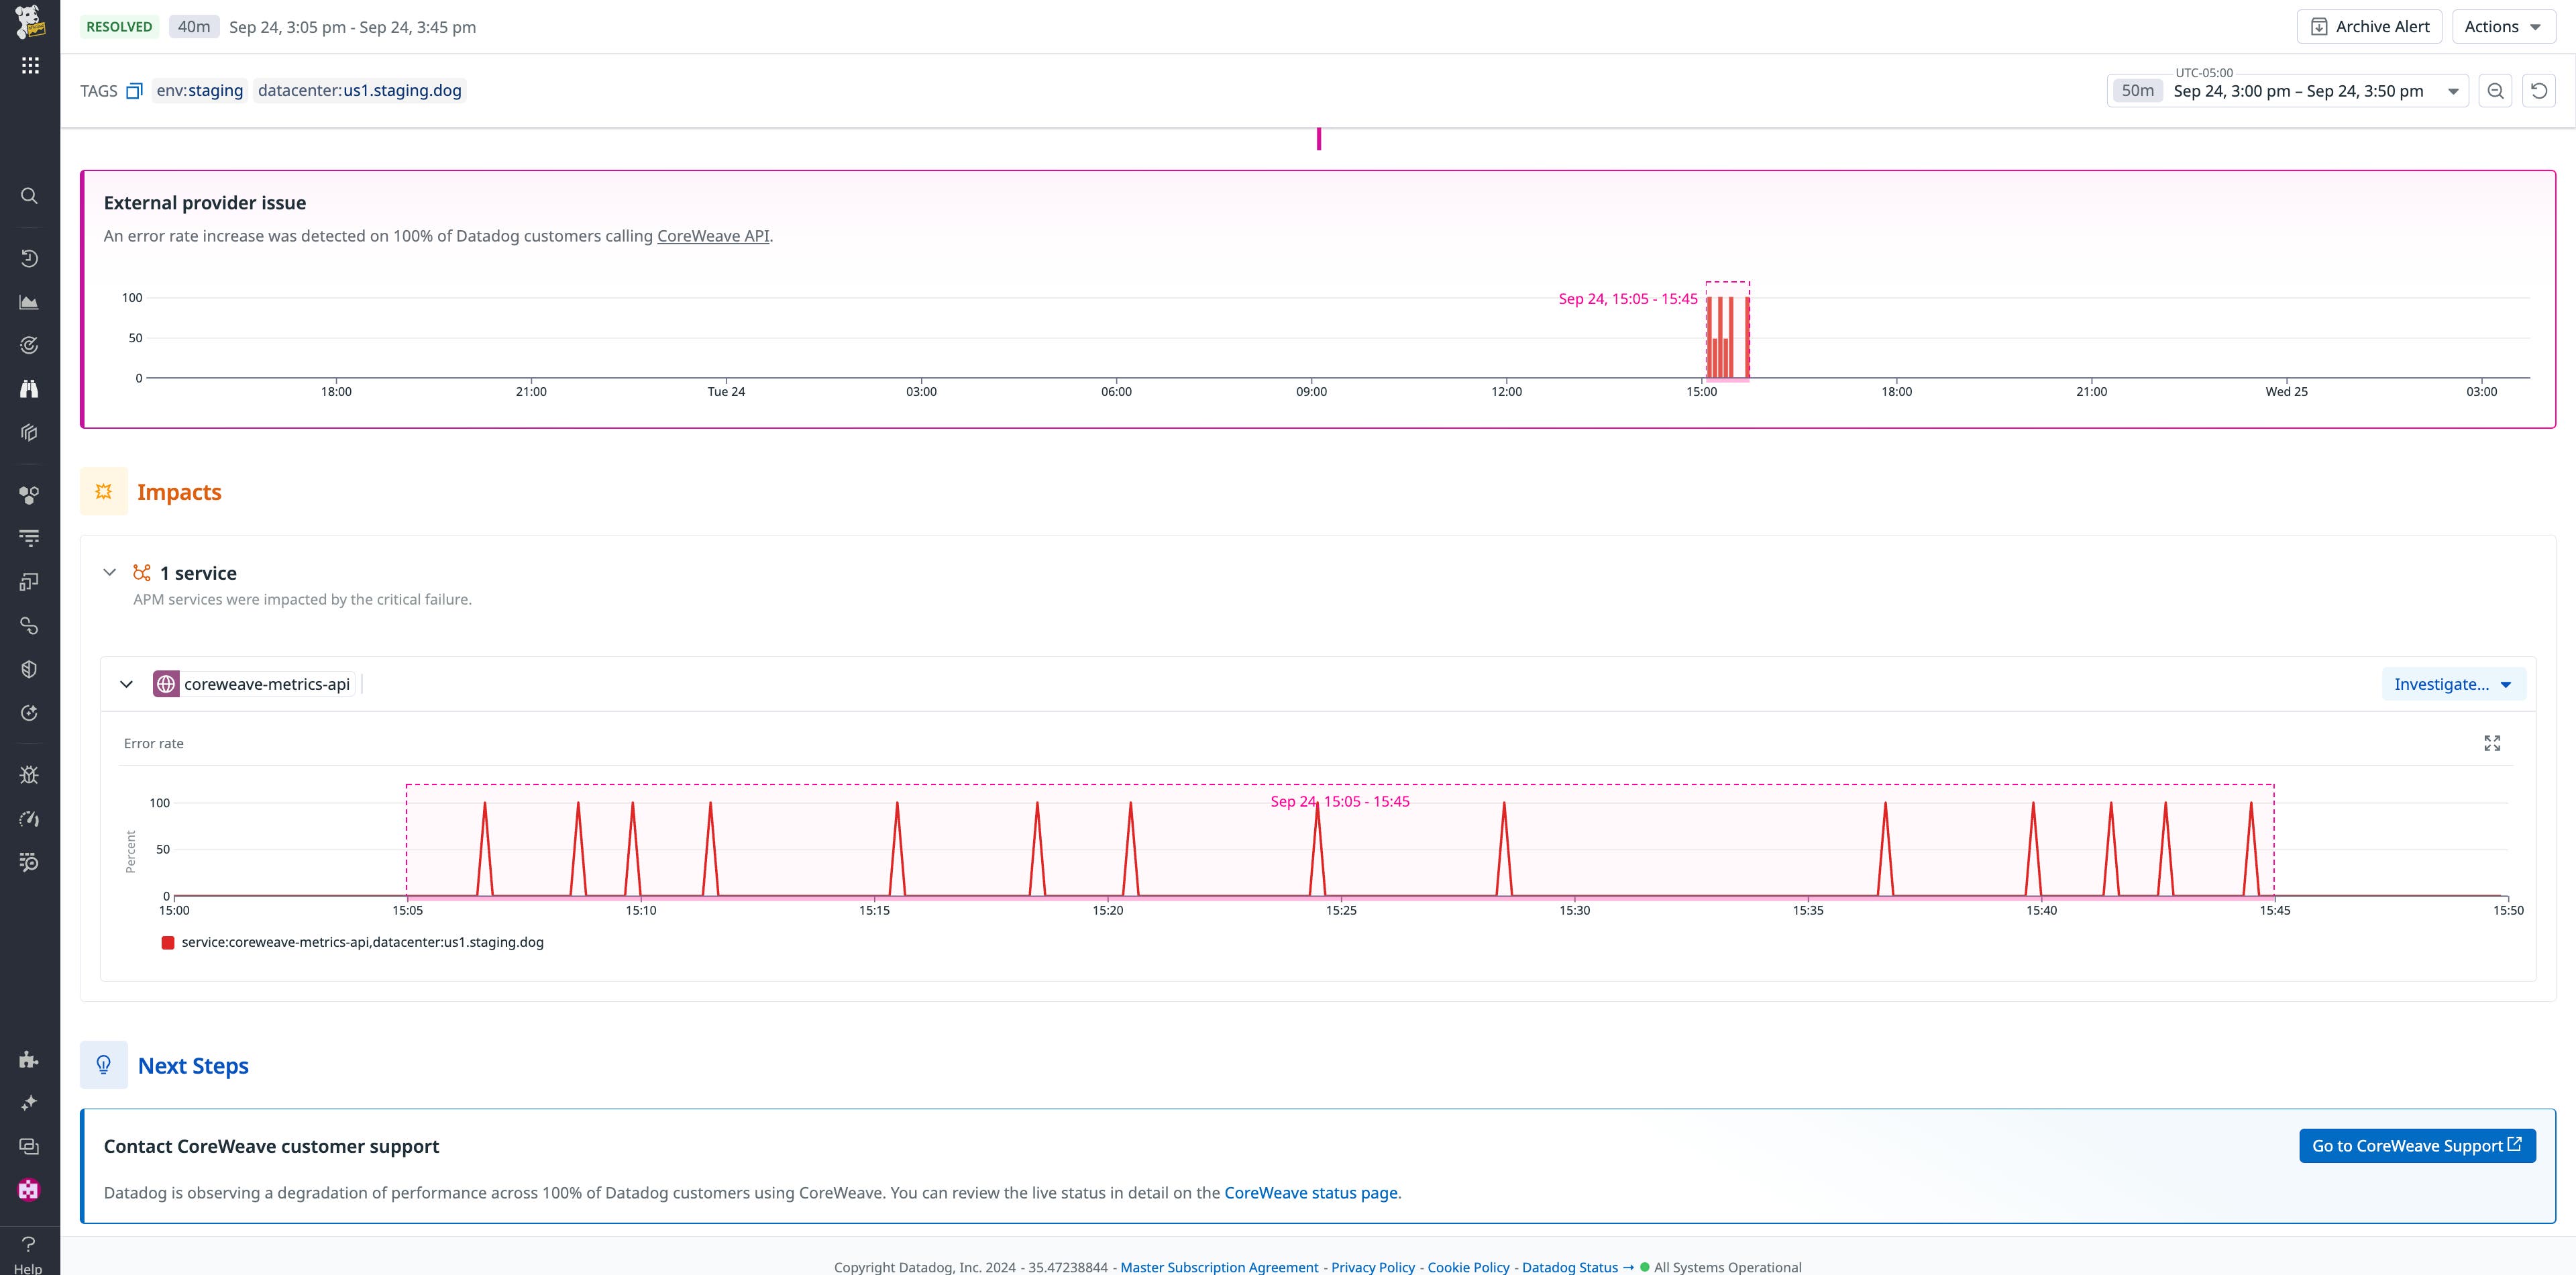Click the Go to CoreWeave Support button
Image resolution: width=2576 pixels, height=1275 pixels.
tap(2417, 1145)
